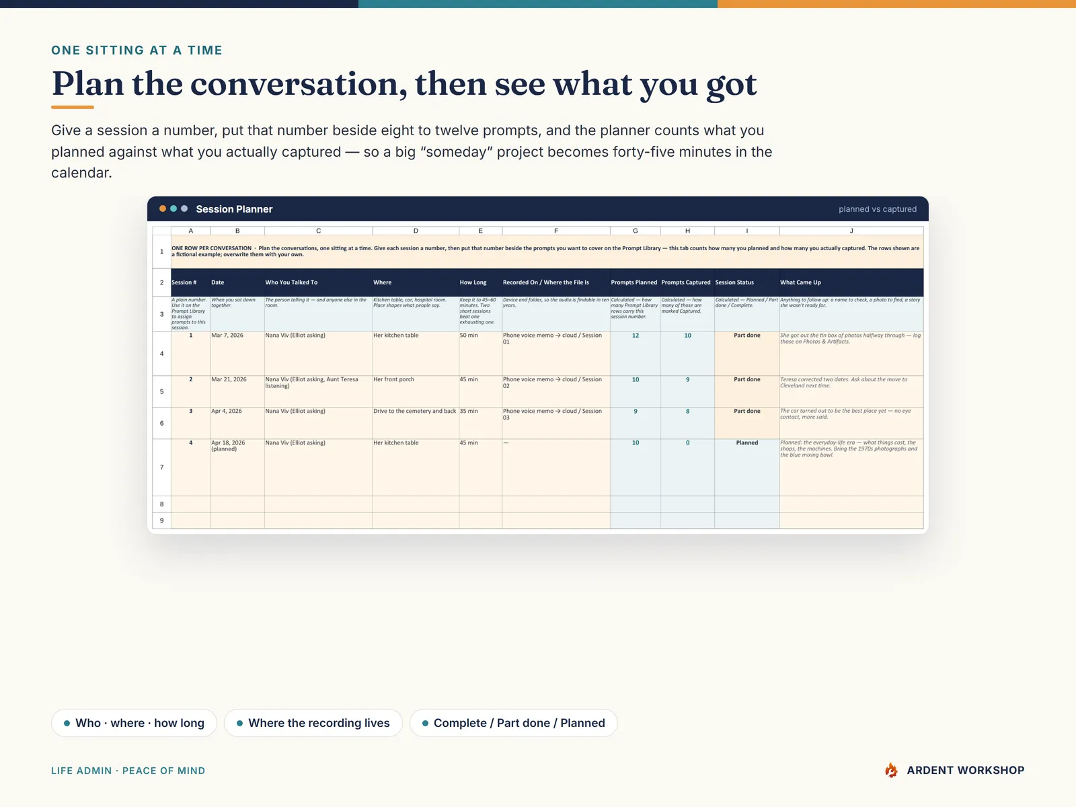1076x807 pixels.
Task: Select the "Where the recording lives" pill
Action: tap(313, 723)
